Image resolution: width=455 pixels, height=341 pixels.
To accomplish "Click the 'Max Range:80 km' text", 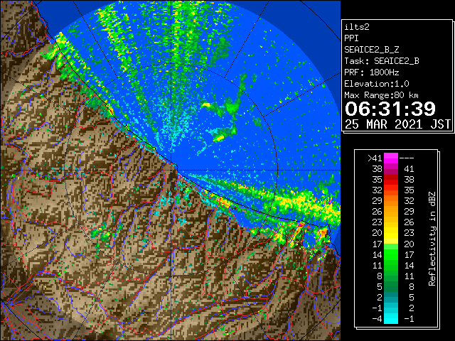I will 381,95.
